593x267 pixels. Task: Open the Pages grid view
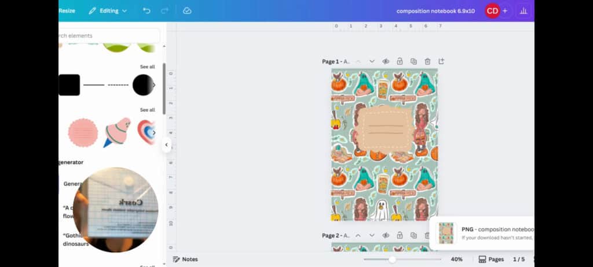pyautogui.click(x=491, y=259)
